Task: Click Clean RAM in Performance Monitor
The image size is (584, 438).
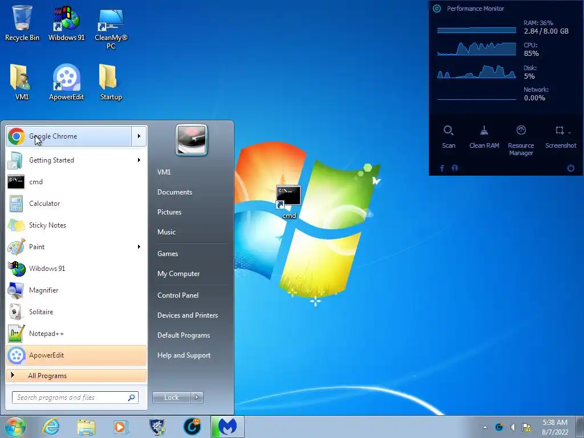Action: coord(484,137)
